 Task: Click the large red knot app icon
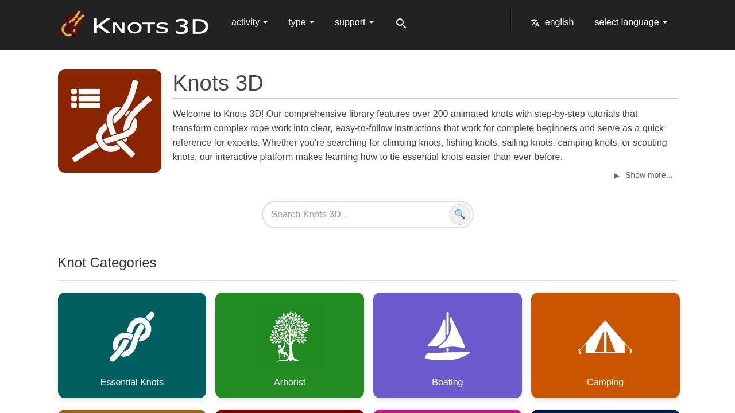pyautogui.click(x=110, y=121)
